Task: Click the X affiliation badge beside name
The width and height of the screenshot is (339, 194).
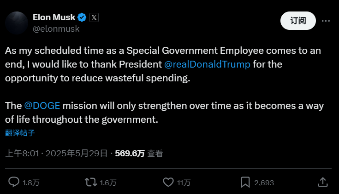Action: click(94, 17)
